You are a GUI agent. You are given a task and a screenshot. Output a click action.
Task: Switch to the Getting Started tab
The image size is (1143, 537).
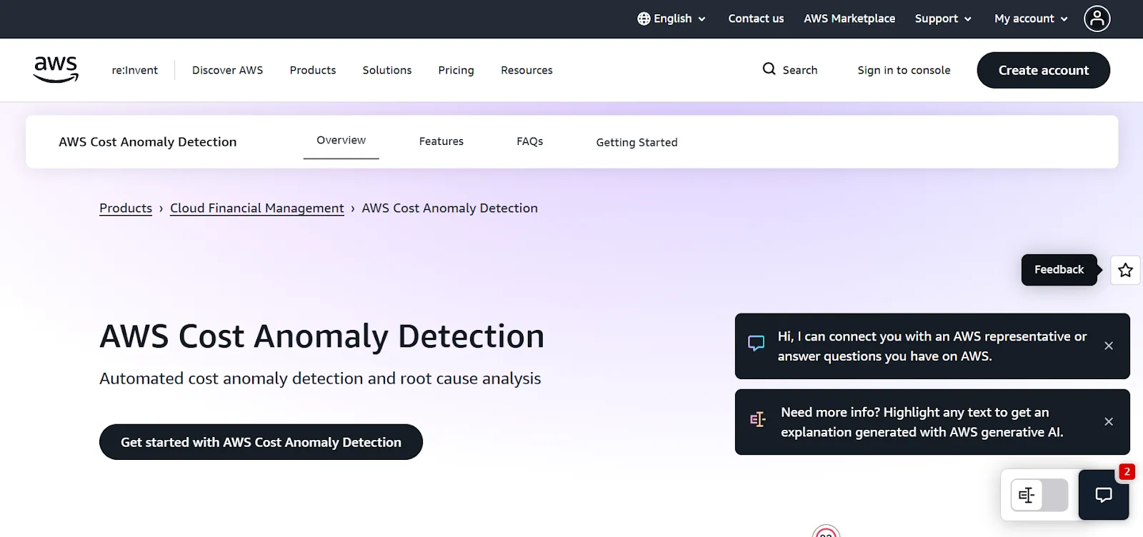pos(637,142)
